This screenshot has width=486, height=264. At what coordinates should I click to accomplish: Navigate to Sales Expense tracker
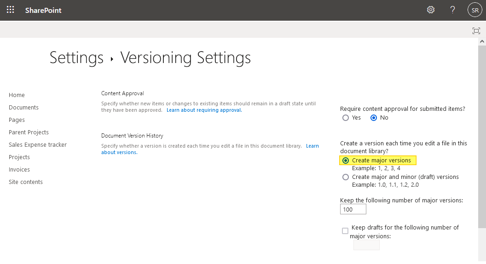click(38, 145)
